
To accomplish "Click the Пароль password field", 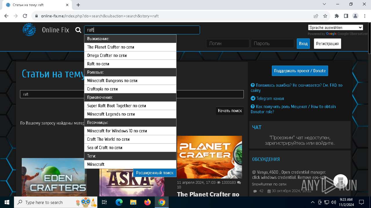I will pyautogui.click(x=272, y=43).
